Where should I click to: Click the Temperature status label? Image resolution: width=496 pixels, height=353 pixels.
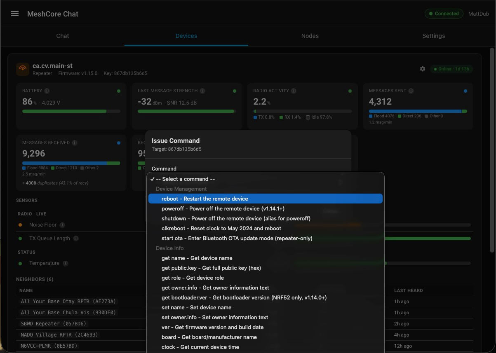coord(44,263)
